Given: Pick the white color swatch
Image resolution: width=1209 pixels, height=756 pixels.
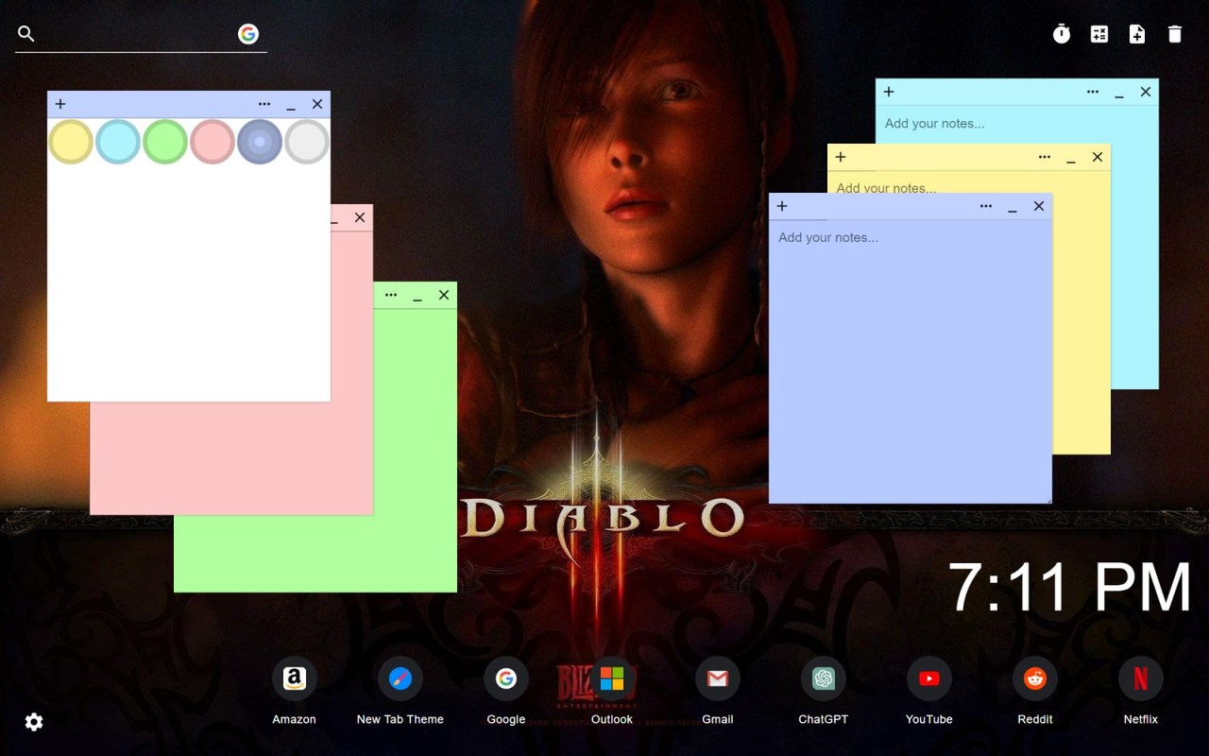Looking at the screenshot, I should pos(307,142).
